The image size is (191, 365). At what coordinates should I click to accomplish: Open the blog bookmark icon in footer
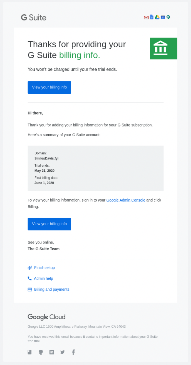[30, 352]
